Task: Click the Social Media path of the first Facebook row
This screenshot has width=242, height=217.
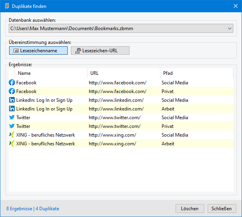Action: (x=175, y=83)
